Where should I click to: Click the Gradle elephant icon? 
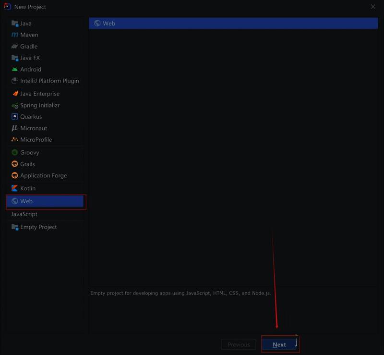click(15, 47)
